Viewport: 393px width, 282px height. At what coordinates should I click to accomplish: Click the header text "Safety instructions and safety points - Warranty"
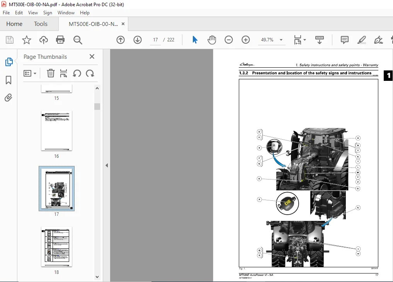(339, 65)
